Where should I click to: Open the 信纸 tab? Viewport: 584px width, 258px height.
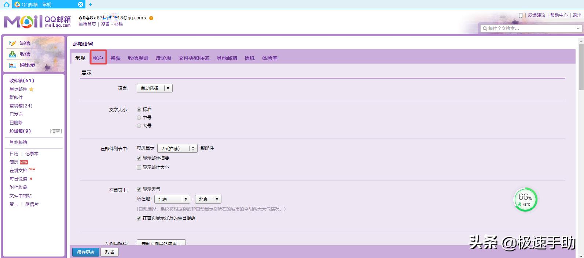(250, 58)
